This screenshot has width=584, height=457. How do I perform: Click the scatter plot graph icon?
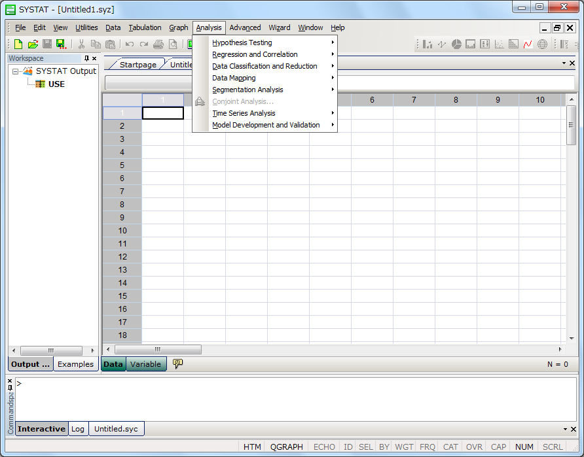point(499,44)
